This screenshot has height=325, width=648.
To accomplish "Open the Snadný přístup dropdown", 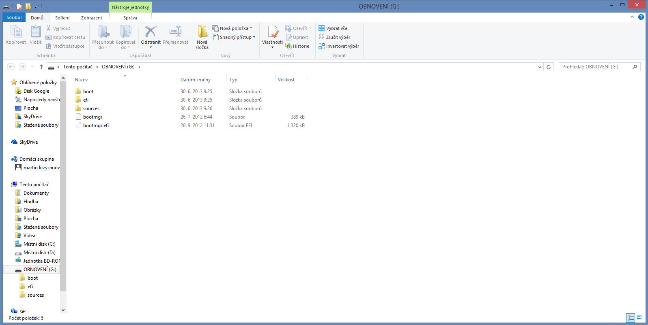I will click(x=254, y=37).
